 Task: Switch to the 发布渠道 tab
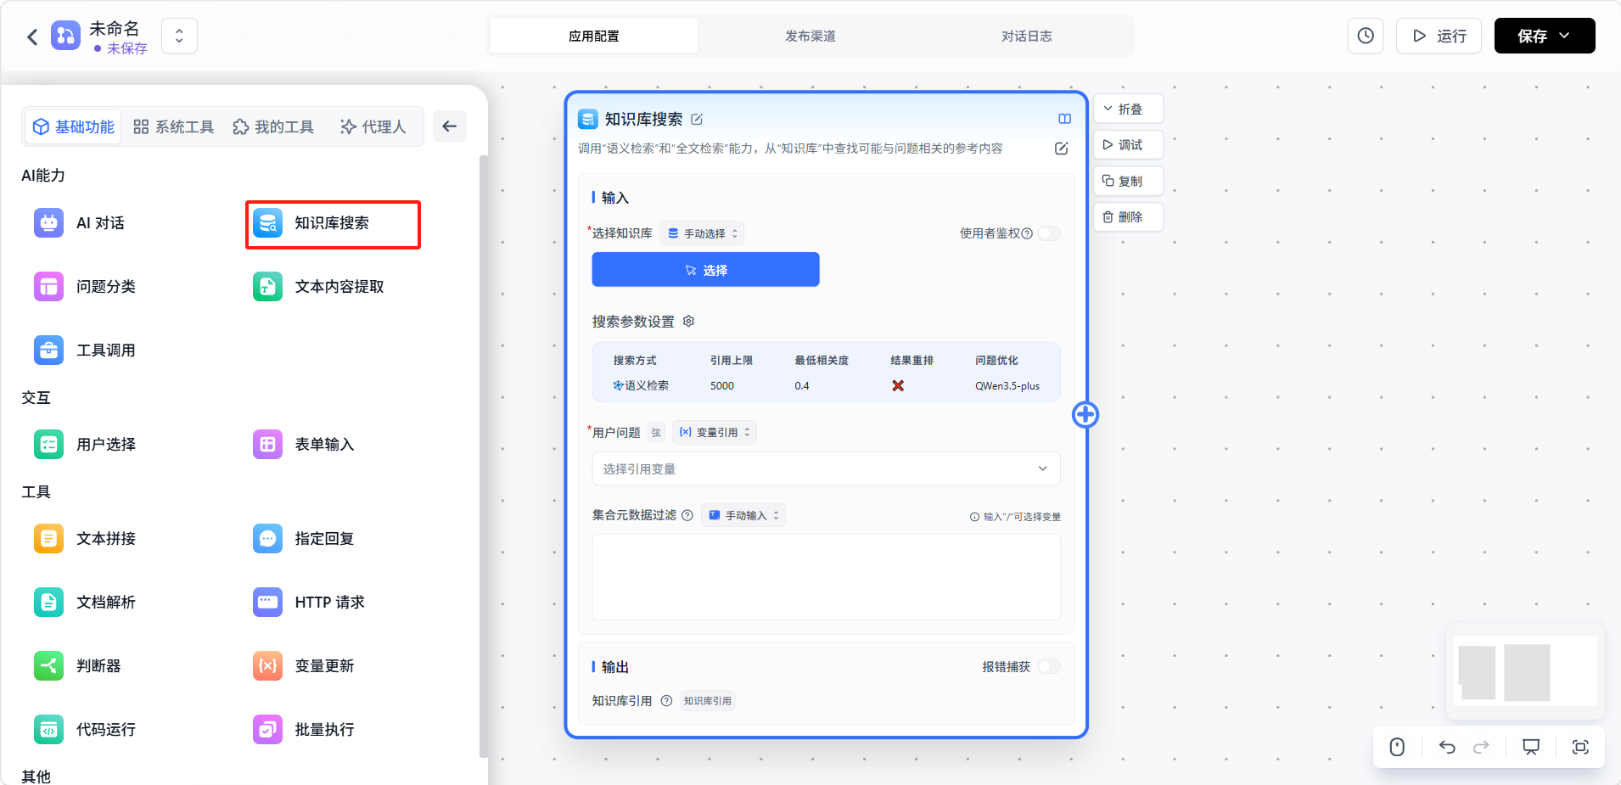click(810, 36)
